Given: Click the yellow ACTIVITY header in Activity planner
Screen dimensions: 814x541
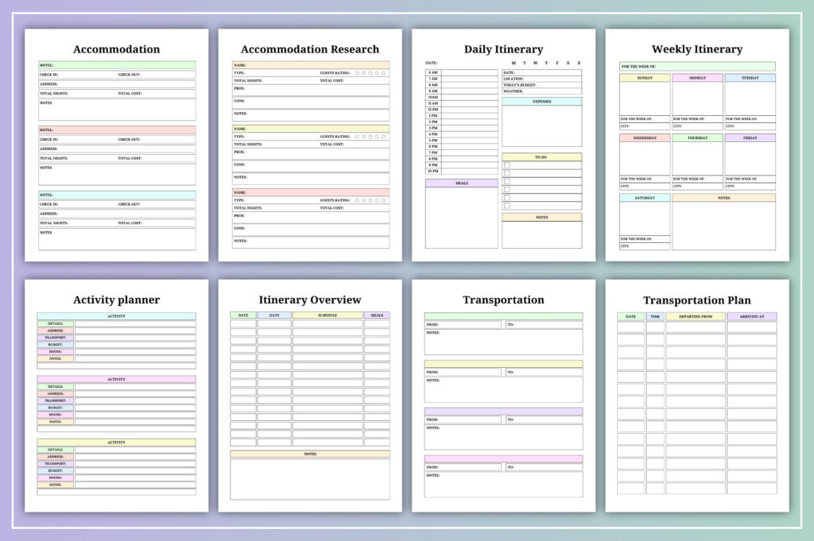Looking at the screenshot, I should [116, 442].
